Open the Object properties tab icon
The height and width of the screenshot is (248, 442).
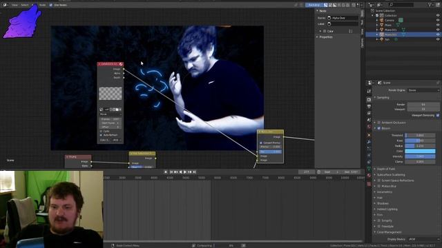(x=369, y=135)
